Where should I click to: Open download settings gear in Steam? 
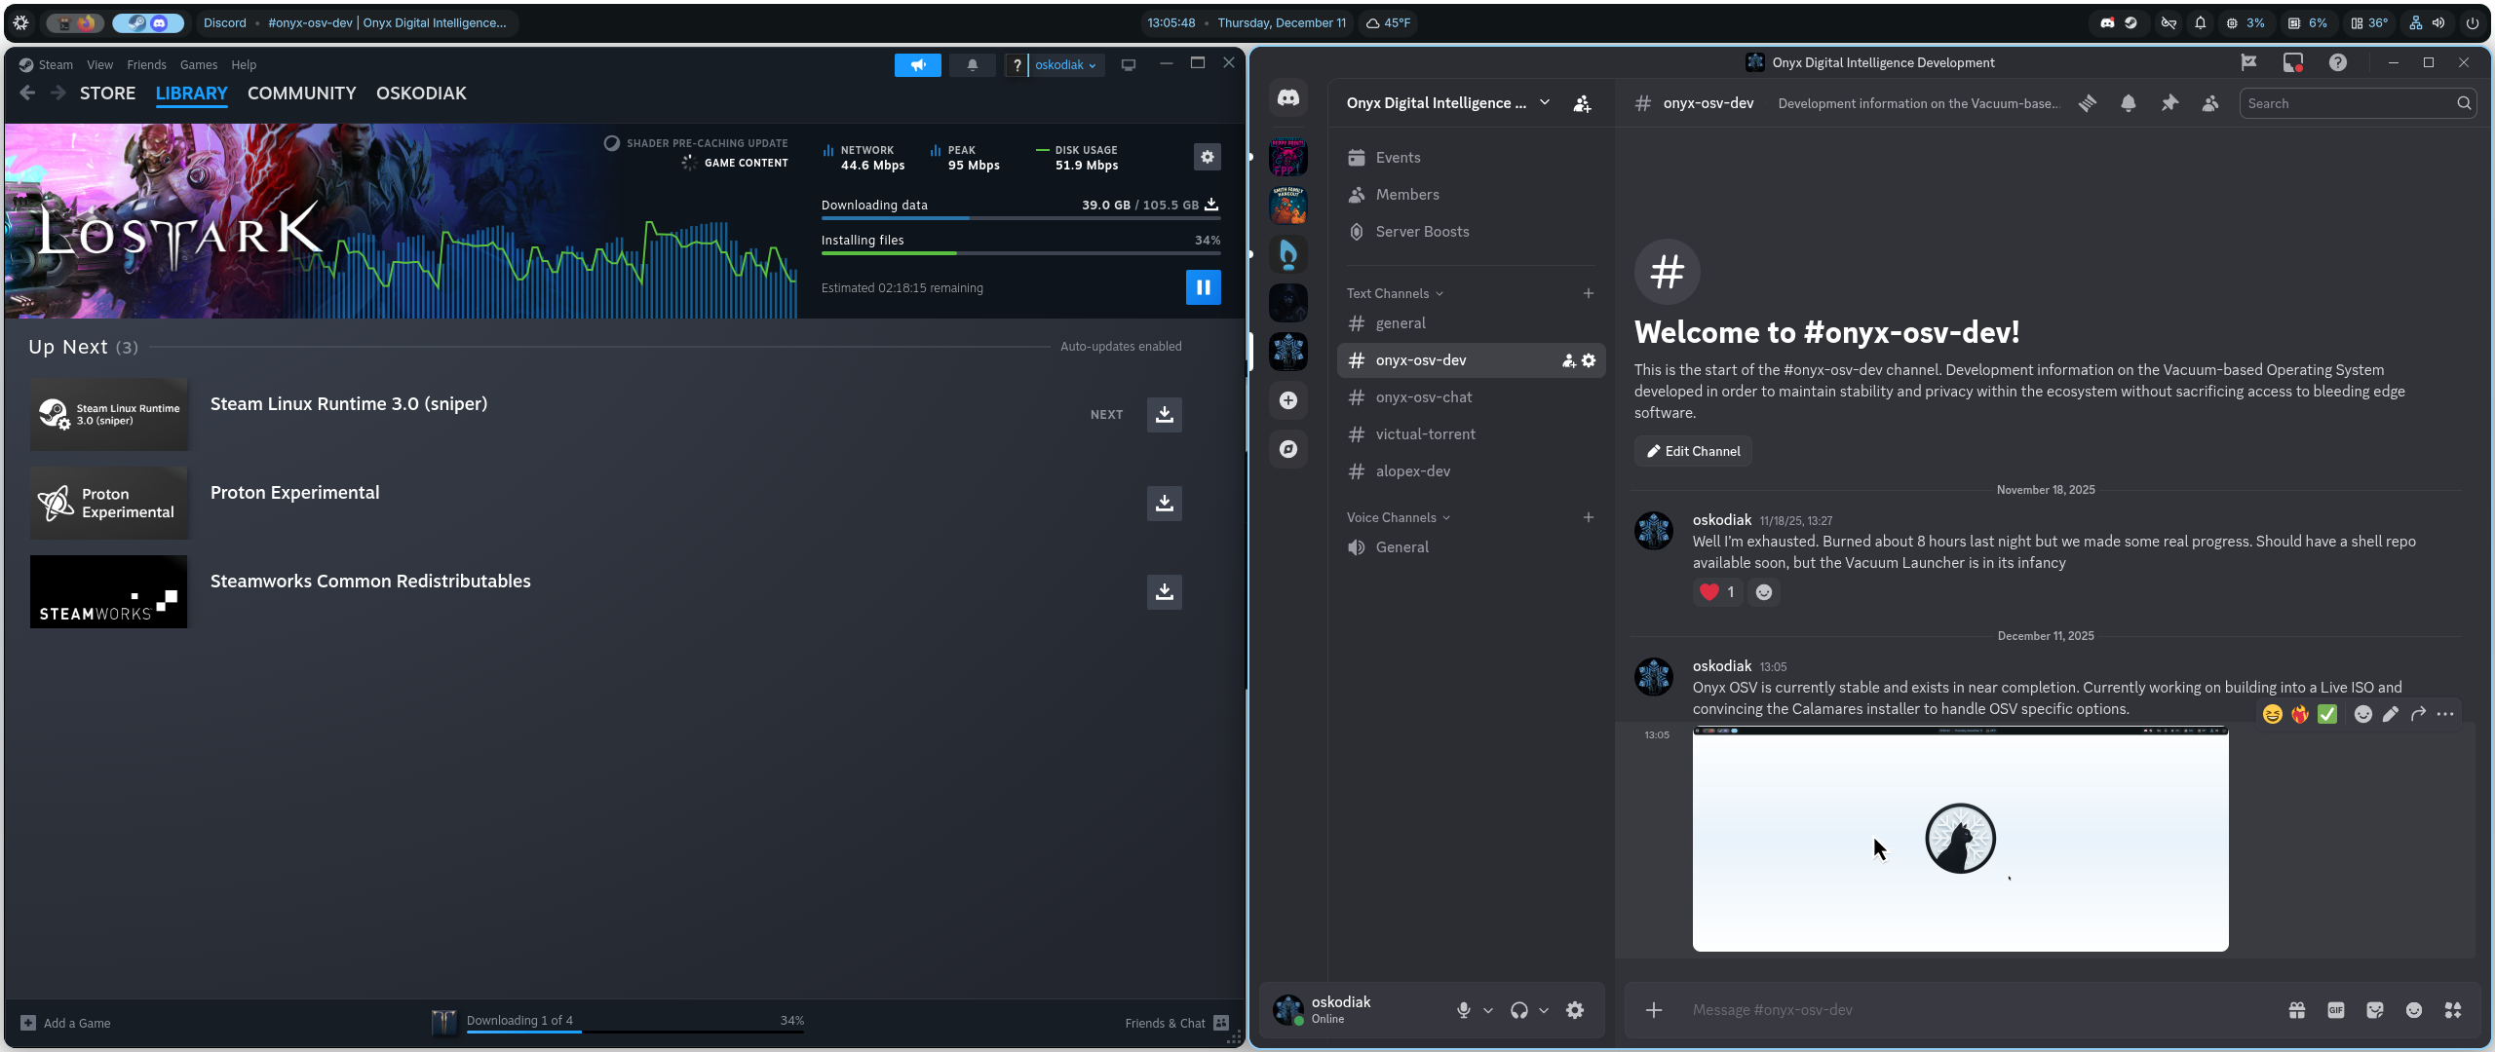coord(1207,156)
